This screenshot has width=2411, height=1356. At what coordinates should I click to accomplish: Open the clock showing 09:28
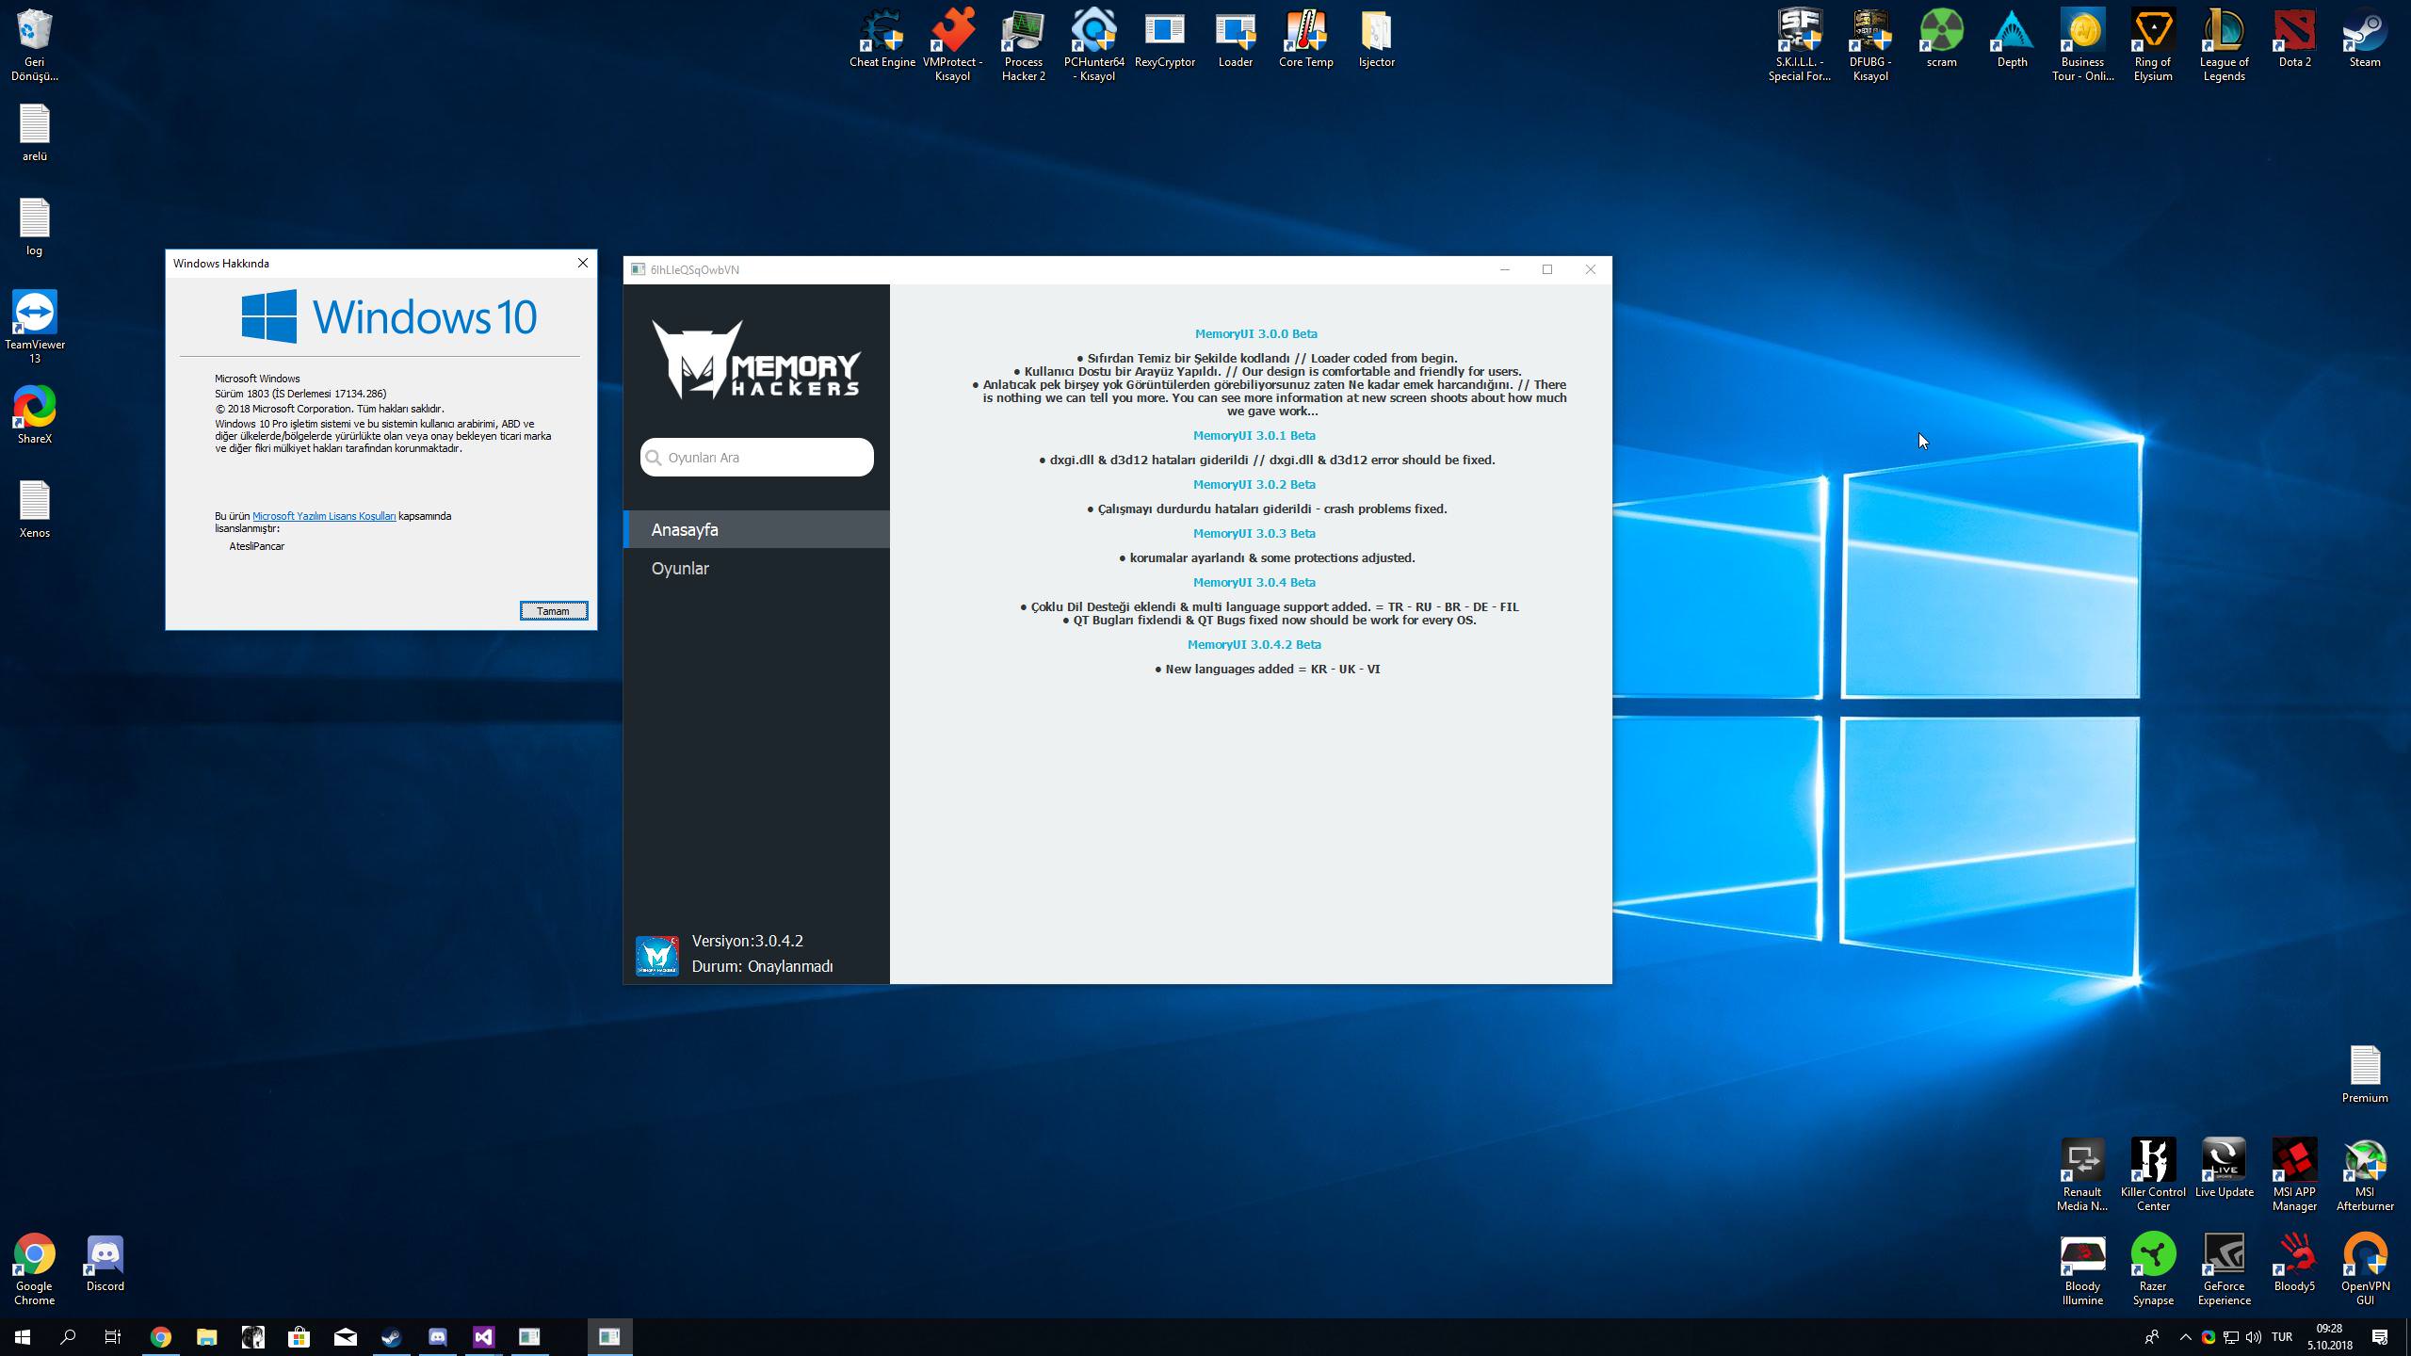pyautogui.click(x=2330, y=1337)
